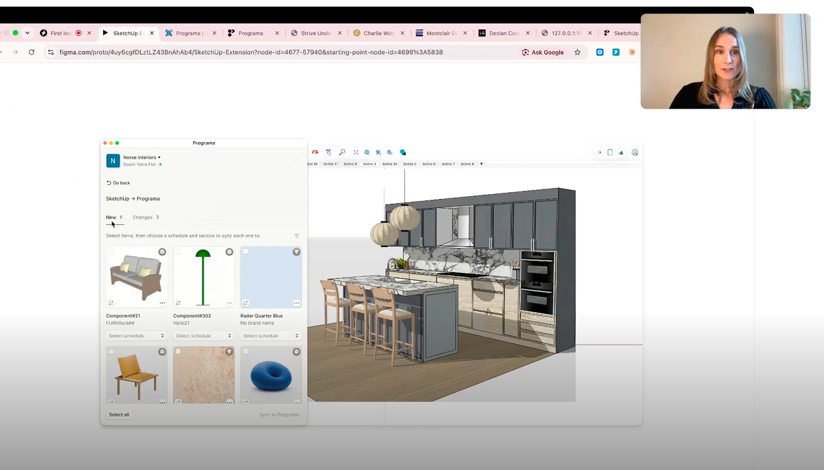Activate the Zoom magnifier tool
This screenshot has width=824, height=470.
pyautogui.click(x=342, y=152)
